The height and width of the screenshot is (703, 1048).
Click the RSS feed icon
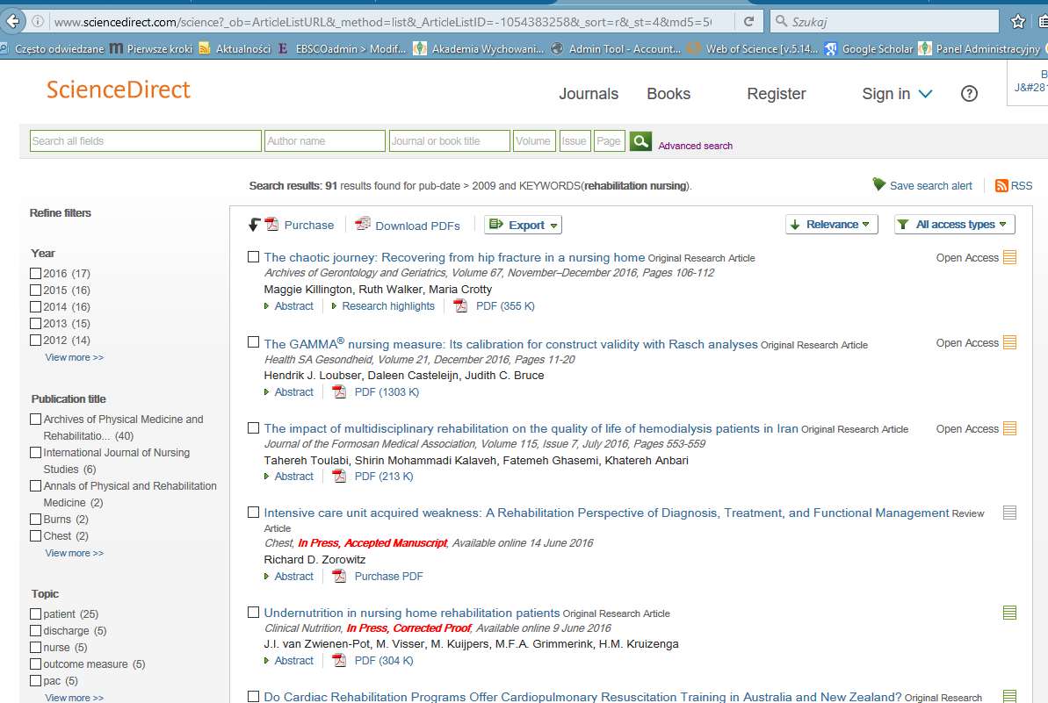(1001, 185)
